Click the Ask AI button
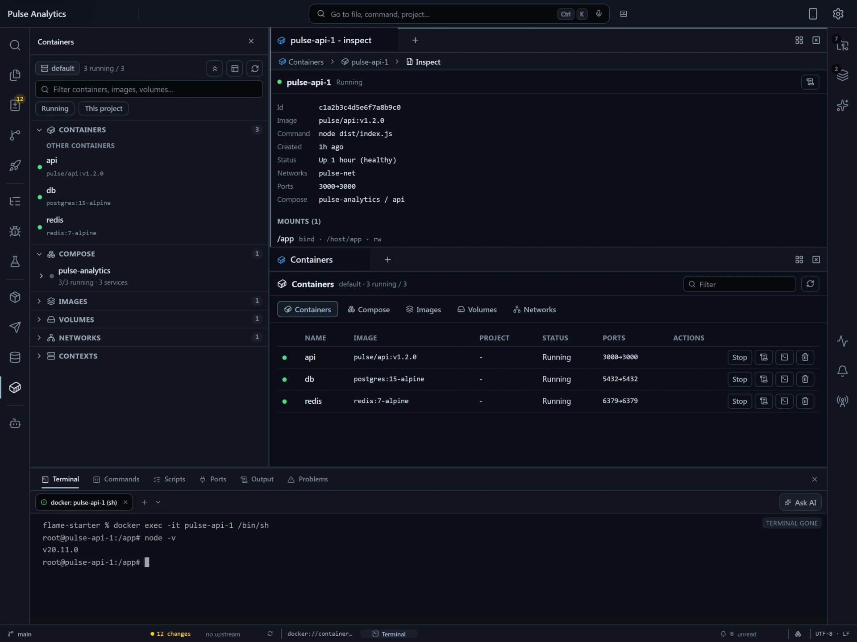Viewport: 857px width, 642px height. click(800, 502)
